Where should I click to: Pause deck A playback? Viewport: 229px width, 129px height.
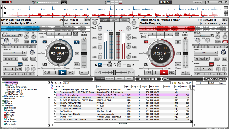click(55, 73)
